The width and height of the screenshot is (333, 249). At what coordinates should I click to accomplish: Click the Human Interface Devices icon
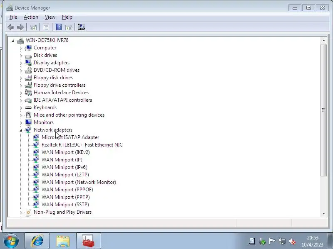28,93
